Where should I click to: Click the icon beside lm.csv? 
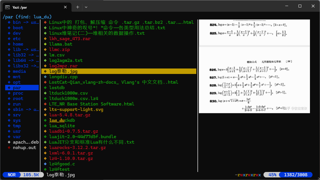point(45,55)
